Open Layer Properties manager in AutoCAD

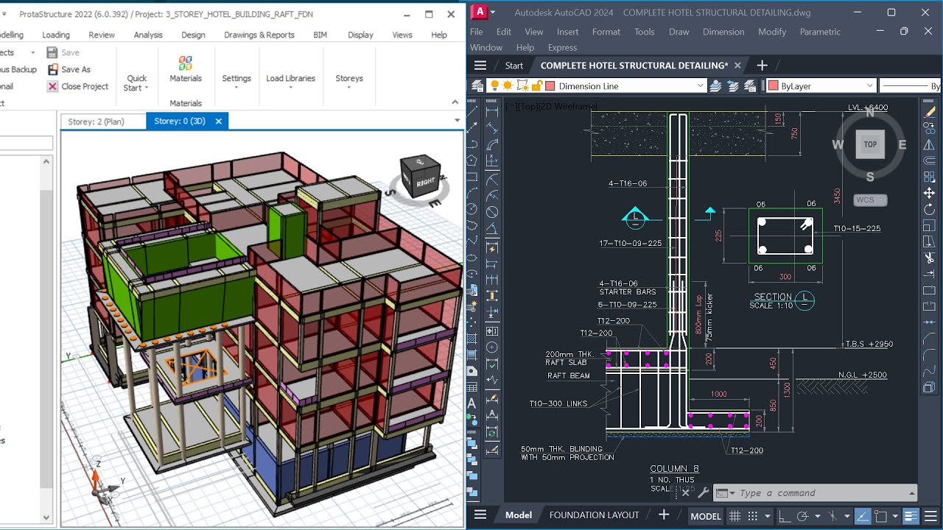pyautogui.click(x=477, y=86)
